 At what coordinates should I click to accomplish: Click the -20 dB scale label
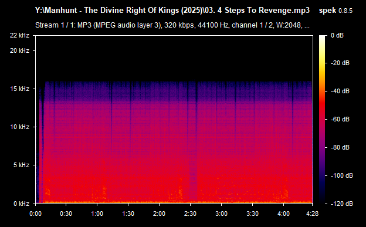point(340,63)
